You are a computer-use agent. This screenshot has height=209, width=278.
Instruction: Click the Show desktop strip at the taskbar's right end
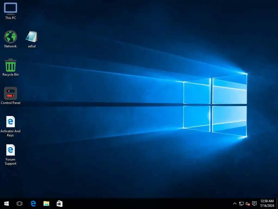click(x=277, y=204)
